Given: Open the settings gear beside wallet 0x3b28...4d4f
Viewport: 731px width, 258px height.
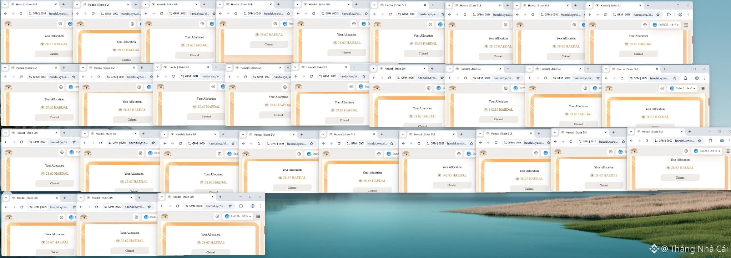Looking at the screenshot, I should [x=645, y=25].
